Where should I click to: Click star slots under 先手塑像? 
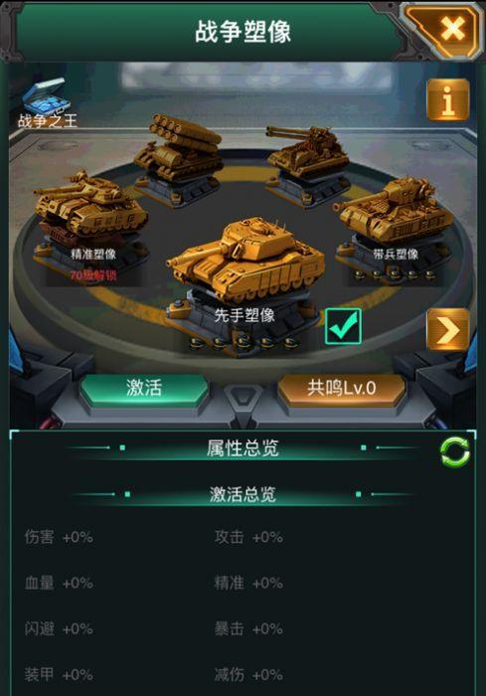(x=243, y=343)
